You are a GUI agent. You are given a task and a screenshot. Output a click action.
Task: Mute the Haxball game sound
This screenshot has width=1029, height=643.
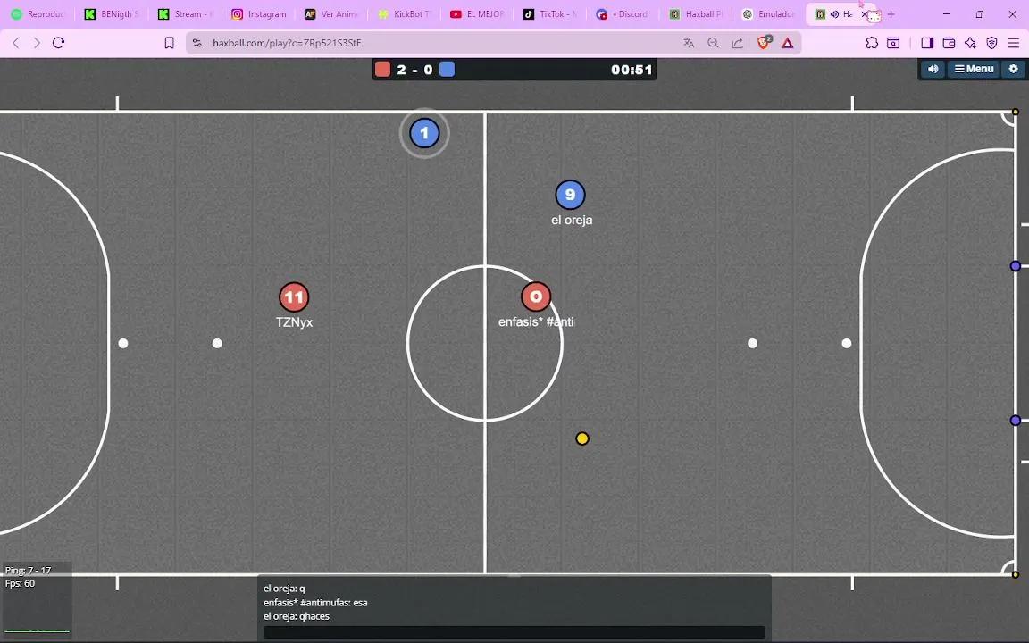click(933, 69)
